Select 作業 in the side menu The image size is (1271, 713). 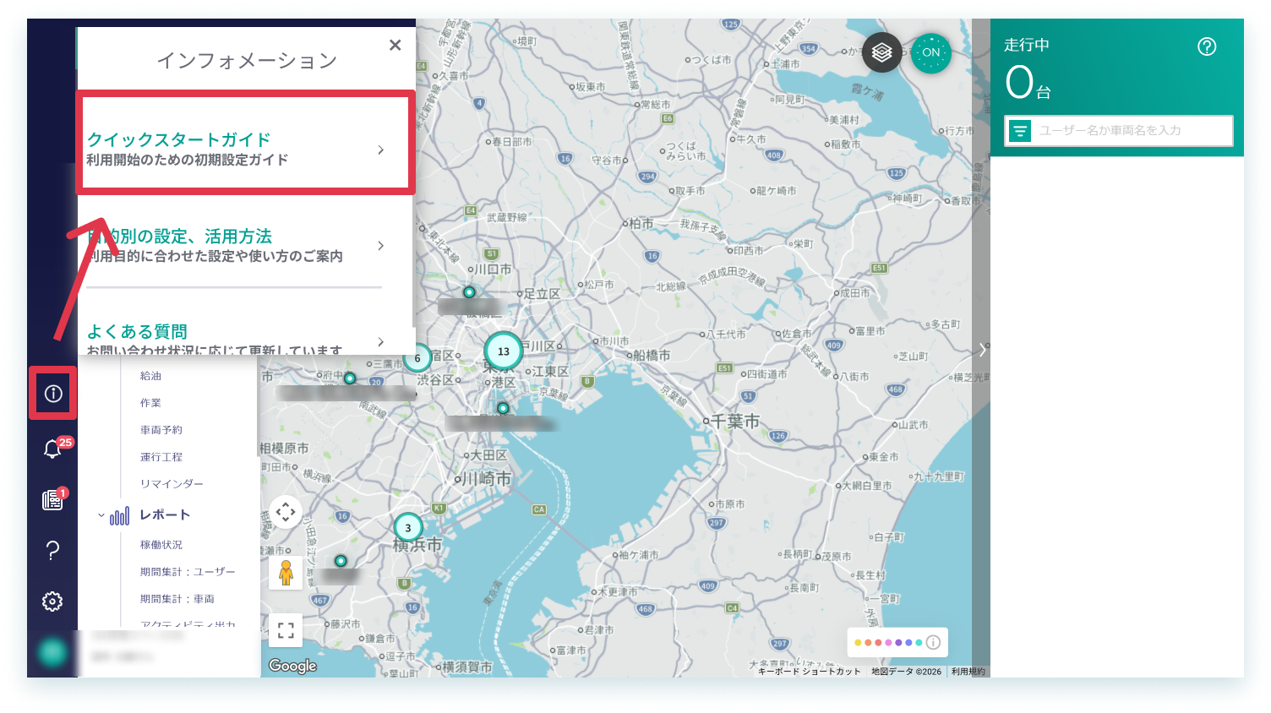(150, 403)
